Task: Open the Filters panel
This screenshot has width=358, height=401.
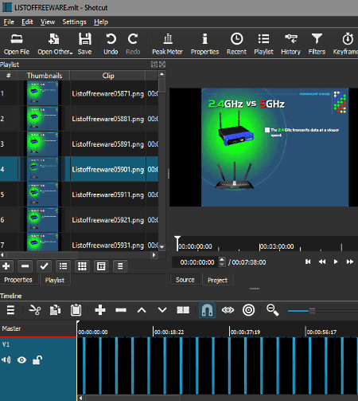Action: tap(317, 44)
